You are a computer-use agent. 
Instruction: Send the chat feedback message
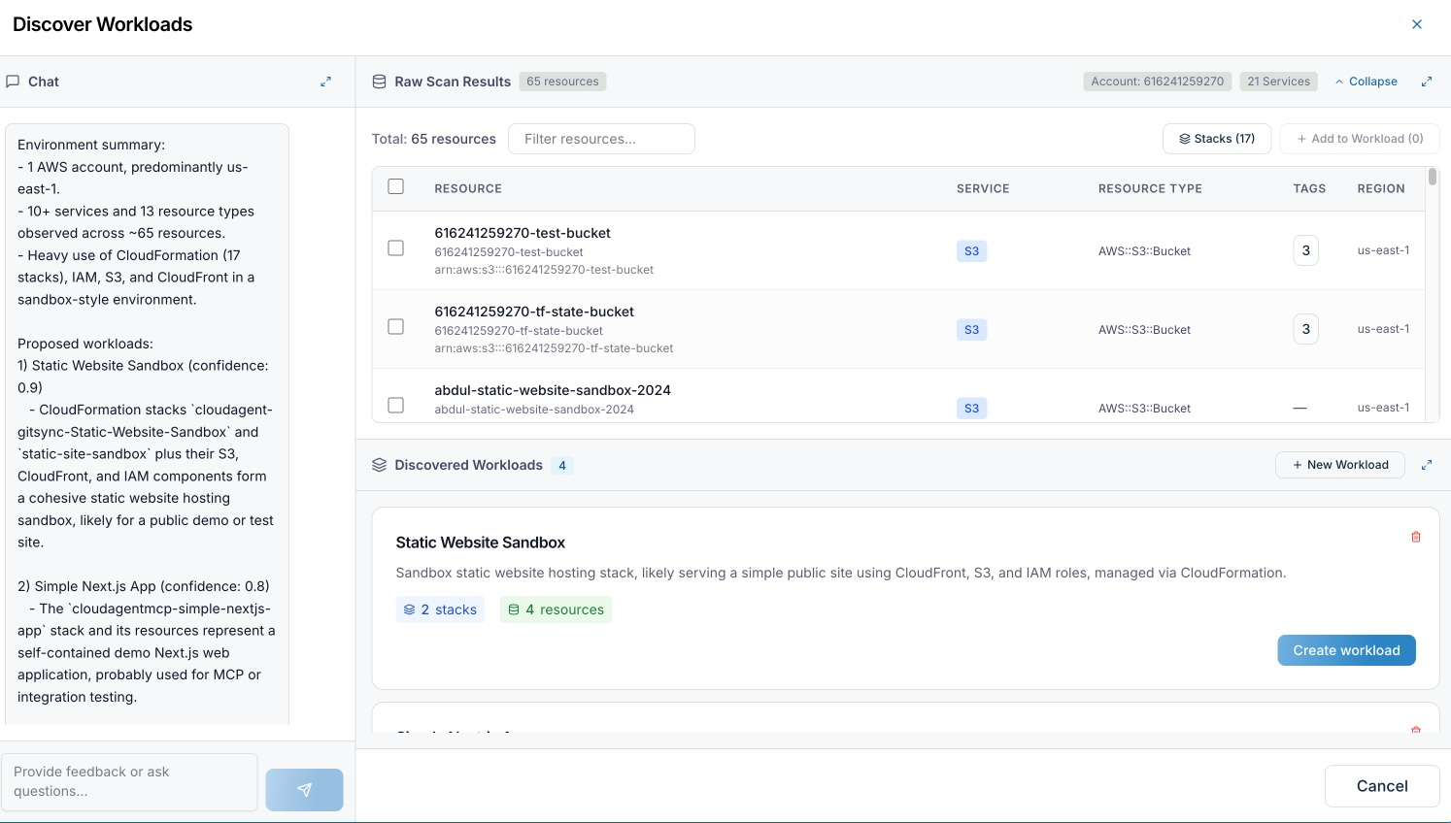point(304,789)
